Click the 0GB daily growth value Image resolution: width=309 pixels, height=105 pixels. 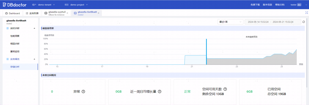118,91
